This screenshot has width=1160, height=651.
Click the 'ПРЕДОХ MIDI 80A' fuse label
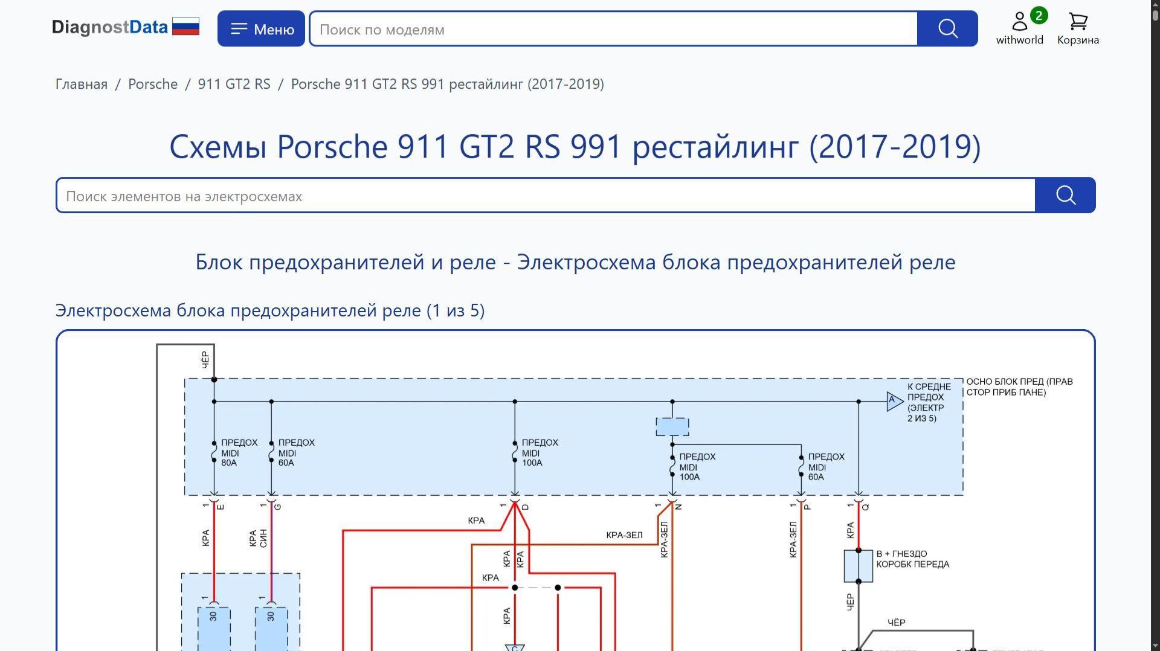(x=239, y=452)
